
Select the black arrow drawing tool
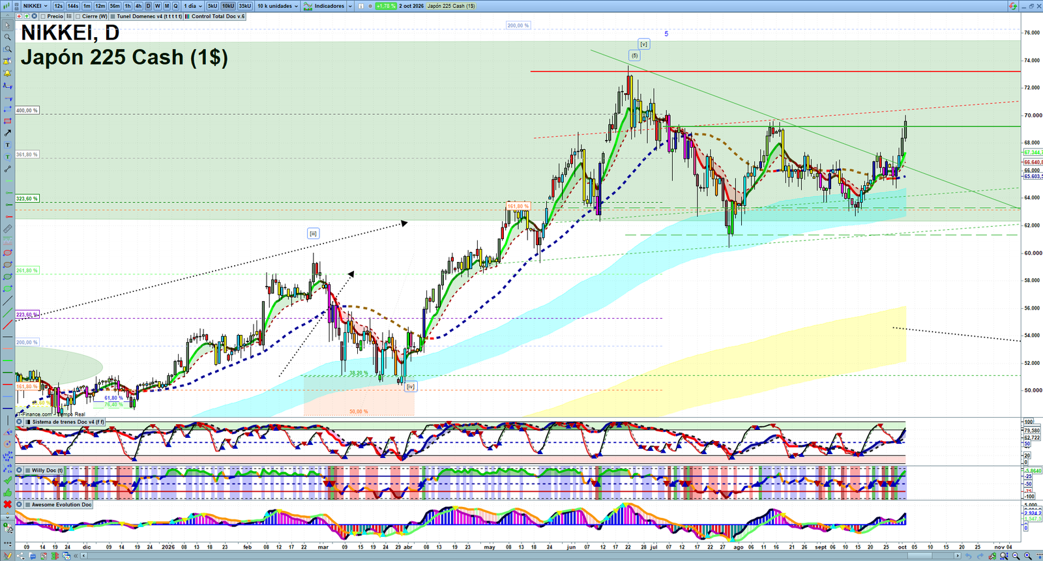tap(8, 133)
